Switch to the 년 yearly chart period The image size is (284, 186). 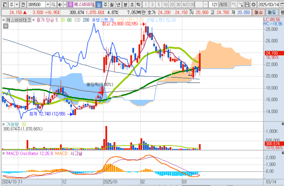click(118, 5)
